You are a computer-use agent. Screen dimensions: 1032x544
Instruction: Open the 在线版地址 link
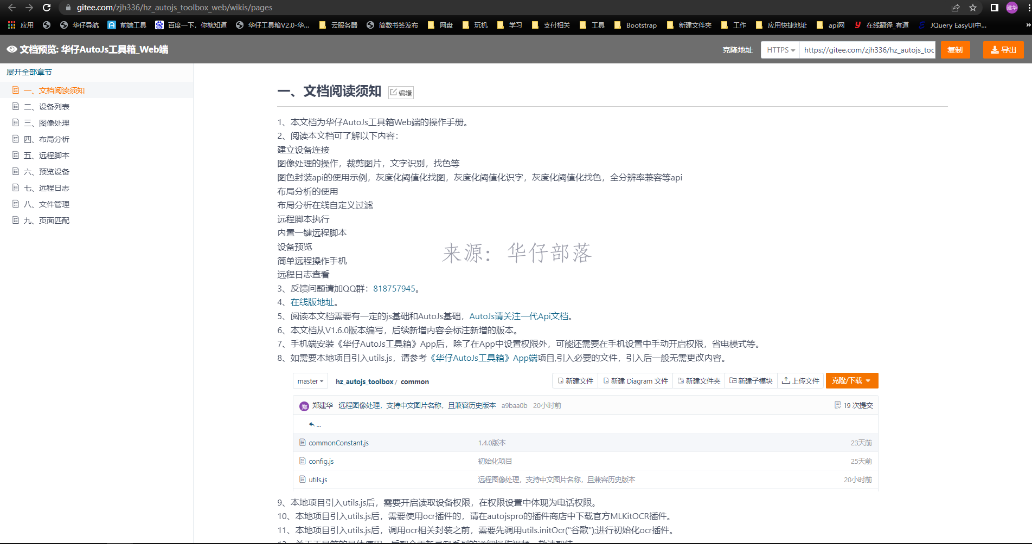[312, 302]
